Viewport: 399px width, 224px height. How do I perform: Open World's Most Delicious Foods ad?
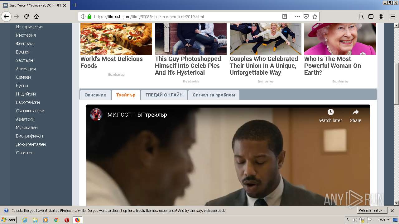tap(112, 62)
